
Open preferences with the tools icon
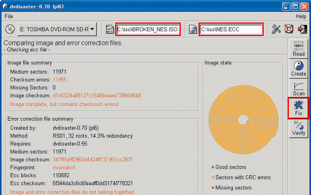pyautogui.click(x=276, y=29)
